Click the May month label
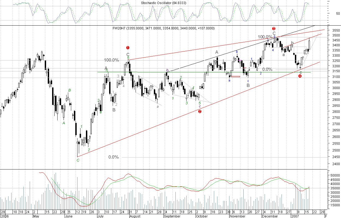The height and width of the screenshot is (218, 341). 36,216
